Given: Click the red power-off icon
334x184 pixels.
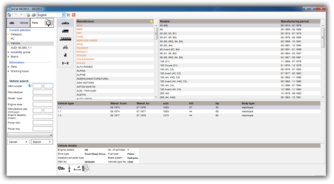Looking at the screenshot, I should pos(73,15).
